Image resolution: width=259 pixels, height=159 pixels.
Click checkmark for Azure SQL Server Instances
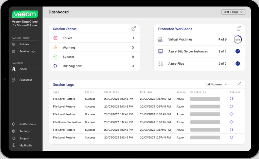238,51
